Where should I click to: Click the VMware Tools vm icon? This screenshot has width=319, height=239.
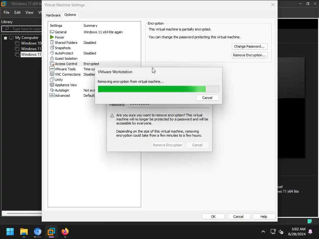52,69
